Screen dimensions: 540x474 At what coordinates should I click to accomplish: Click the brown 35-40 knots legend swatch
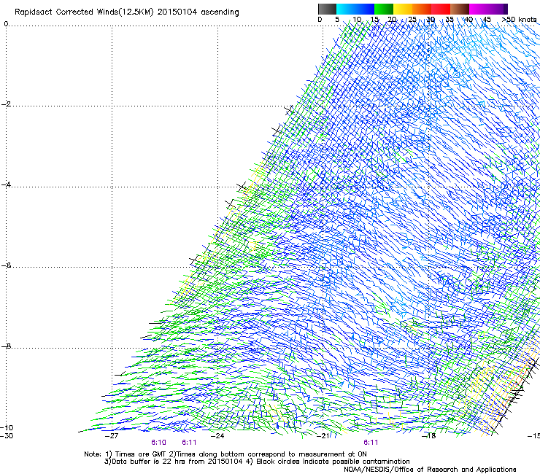[460, 9]
